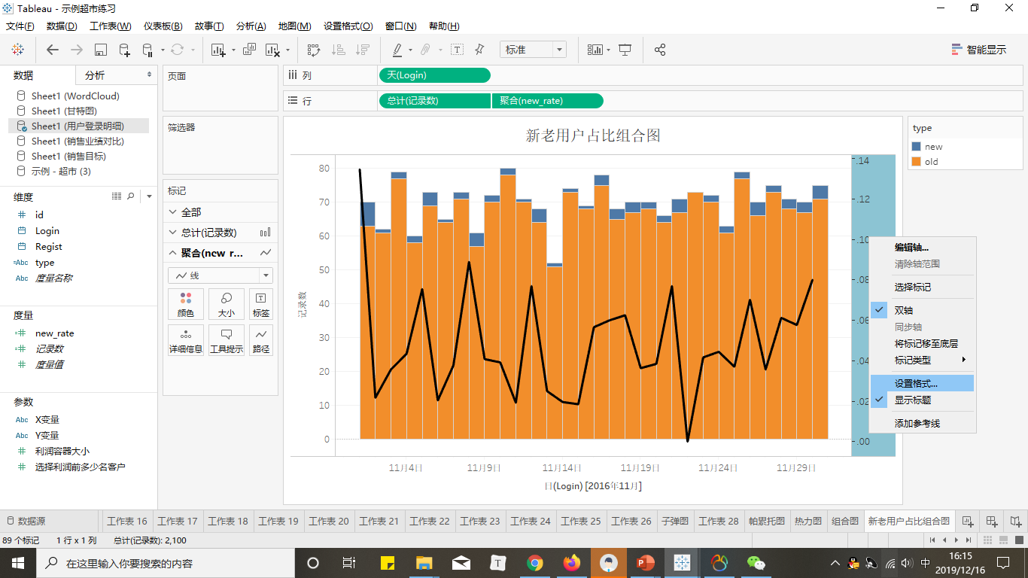The height and width of the screenshot is (578, 1028).
Task: Click the orange old legend swatch
Action: [916, 161]
